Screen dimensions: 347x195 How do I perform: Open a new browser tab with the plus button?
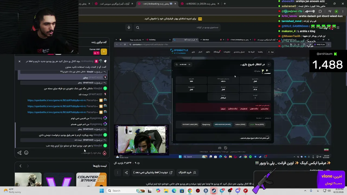tap(224, 4)
